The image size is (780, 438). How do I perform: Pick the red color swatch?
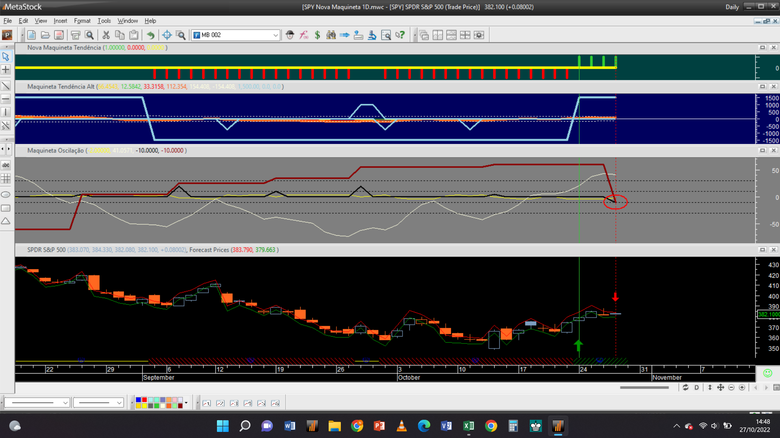(144, 400)
